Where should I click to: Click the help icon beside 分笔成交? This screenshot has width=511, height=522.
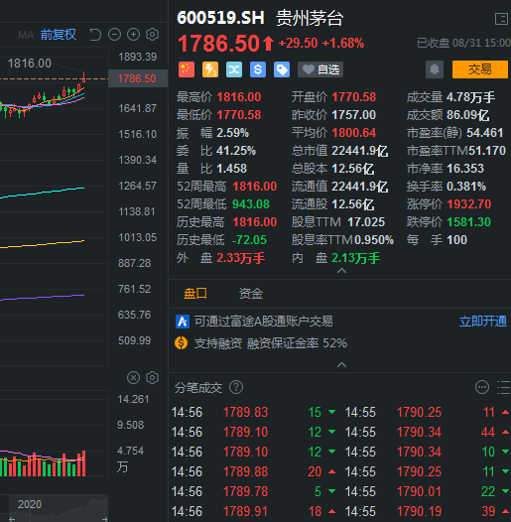click(236, 387)
